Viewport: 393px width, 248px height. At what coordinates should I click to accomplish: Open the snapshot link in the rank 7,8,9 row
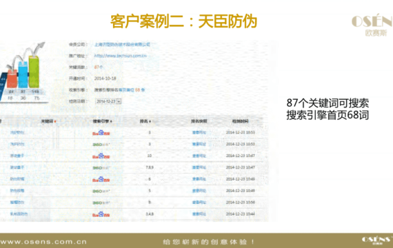pyautogui.click(x=199, y=167)
